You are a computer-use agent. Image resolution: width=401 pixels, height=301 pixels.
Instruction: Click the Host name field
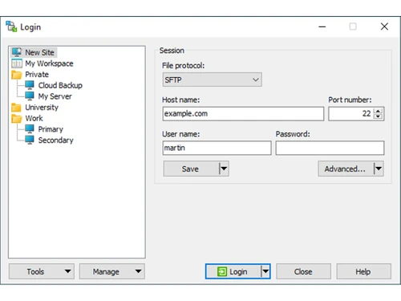coord(243,114)
